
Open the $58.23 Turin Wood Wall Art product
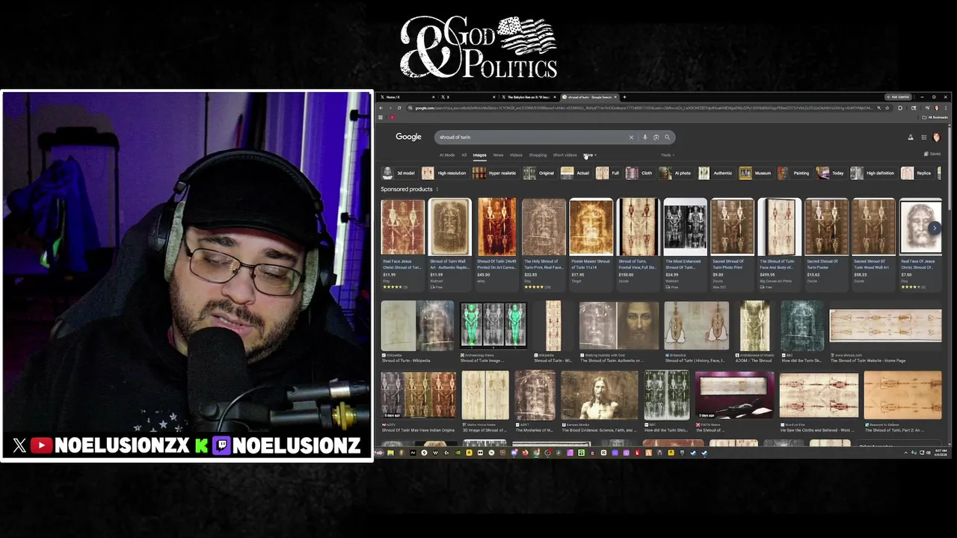point(873,244)
